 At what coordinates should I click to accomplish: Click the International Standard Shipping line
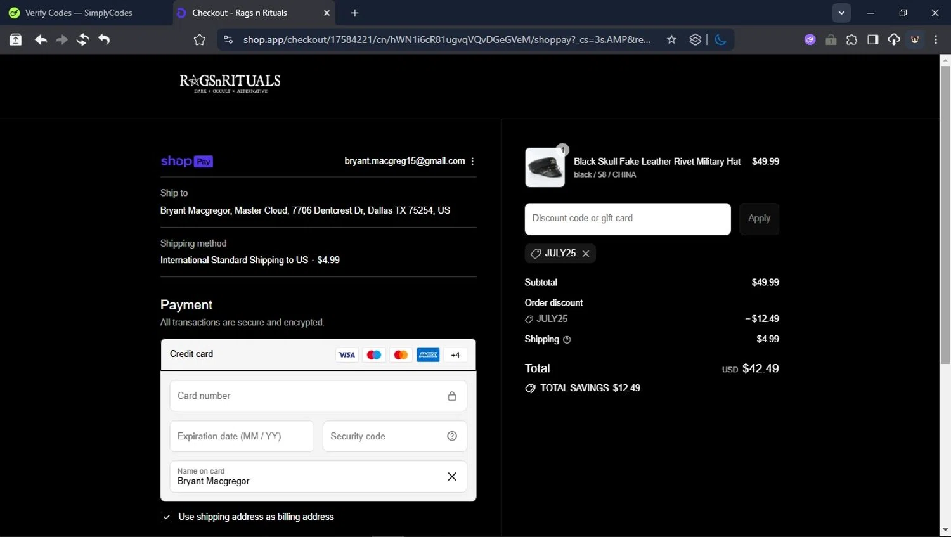coord(250,260)
